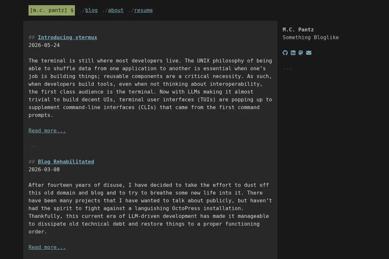Click the M.C. Pantz sidebar heading
The image size is (389, 259).
298,29
